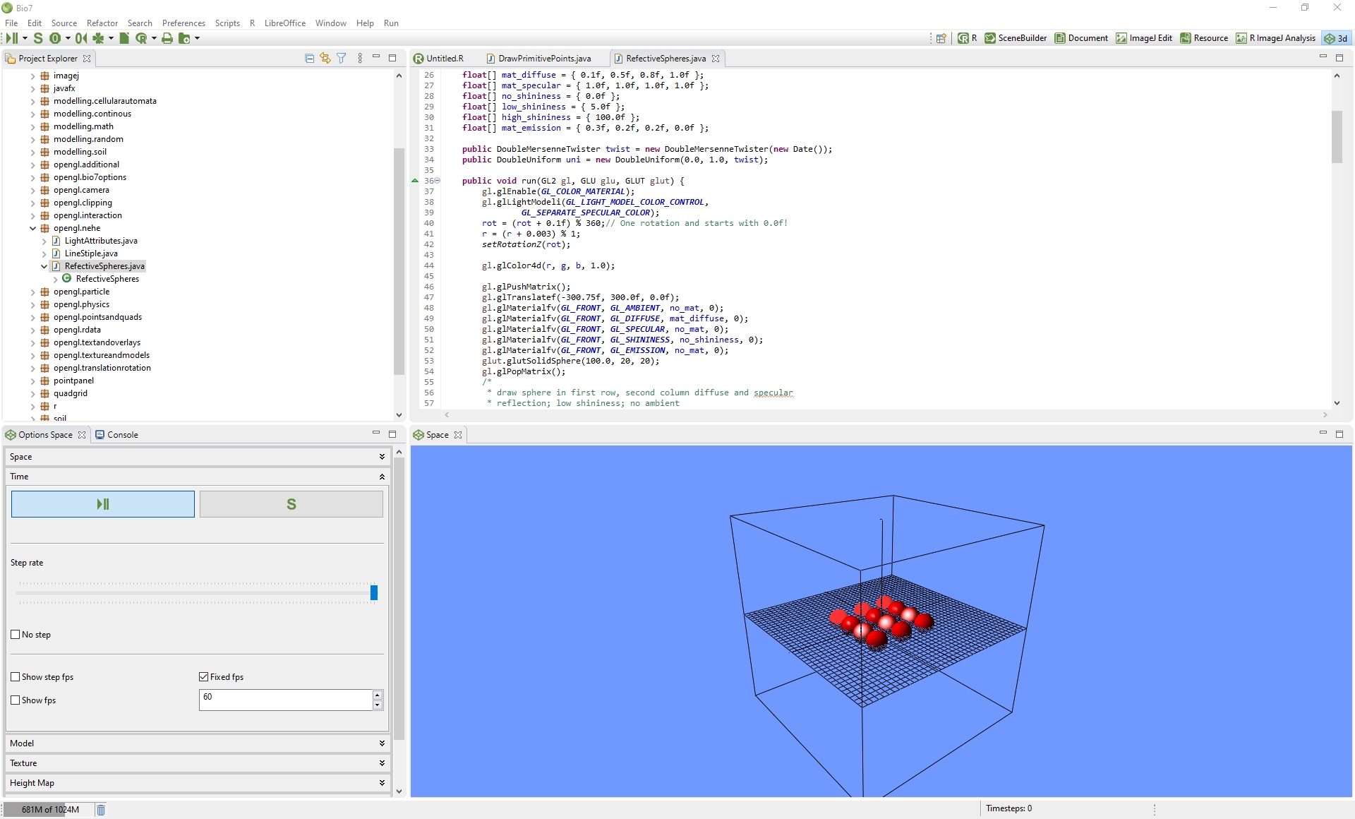1355x819 pixels.
Task: Decrease the fixed fps spinner value
Action: tap(378, 705)
